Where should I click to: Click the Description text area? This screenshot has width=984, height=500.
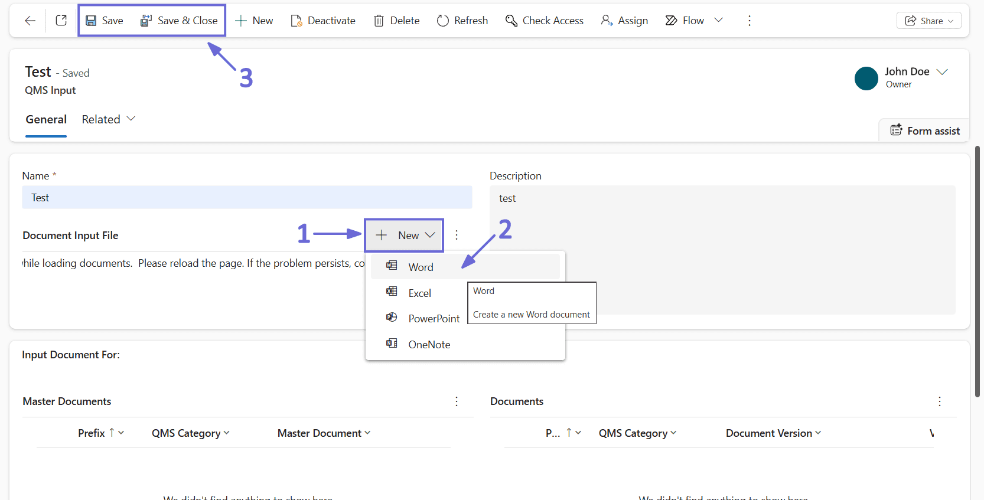pos(722,250)
